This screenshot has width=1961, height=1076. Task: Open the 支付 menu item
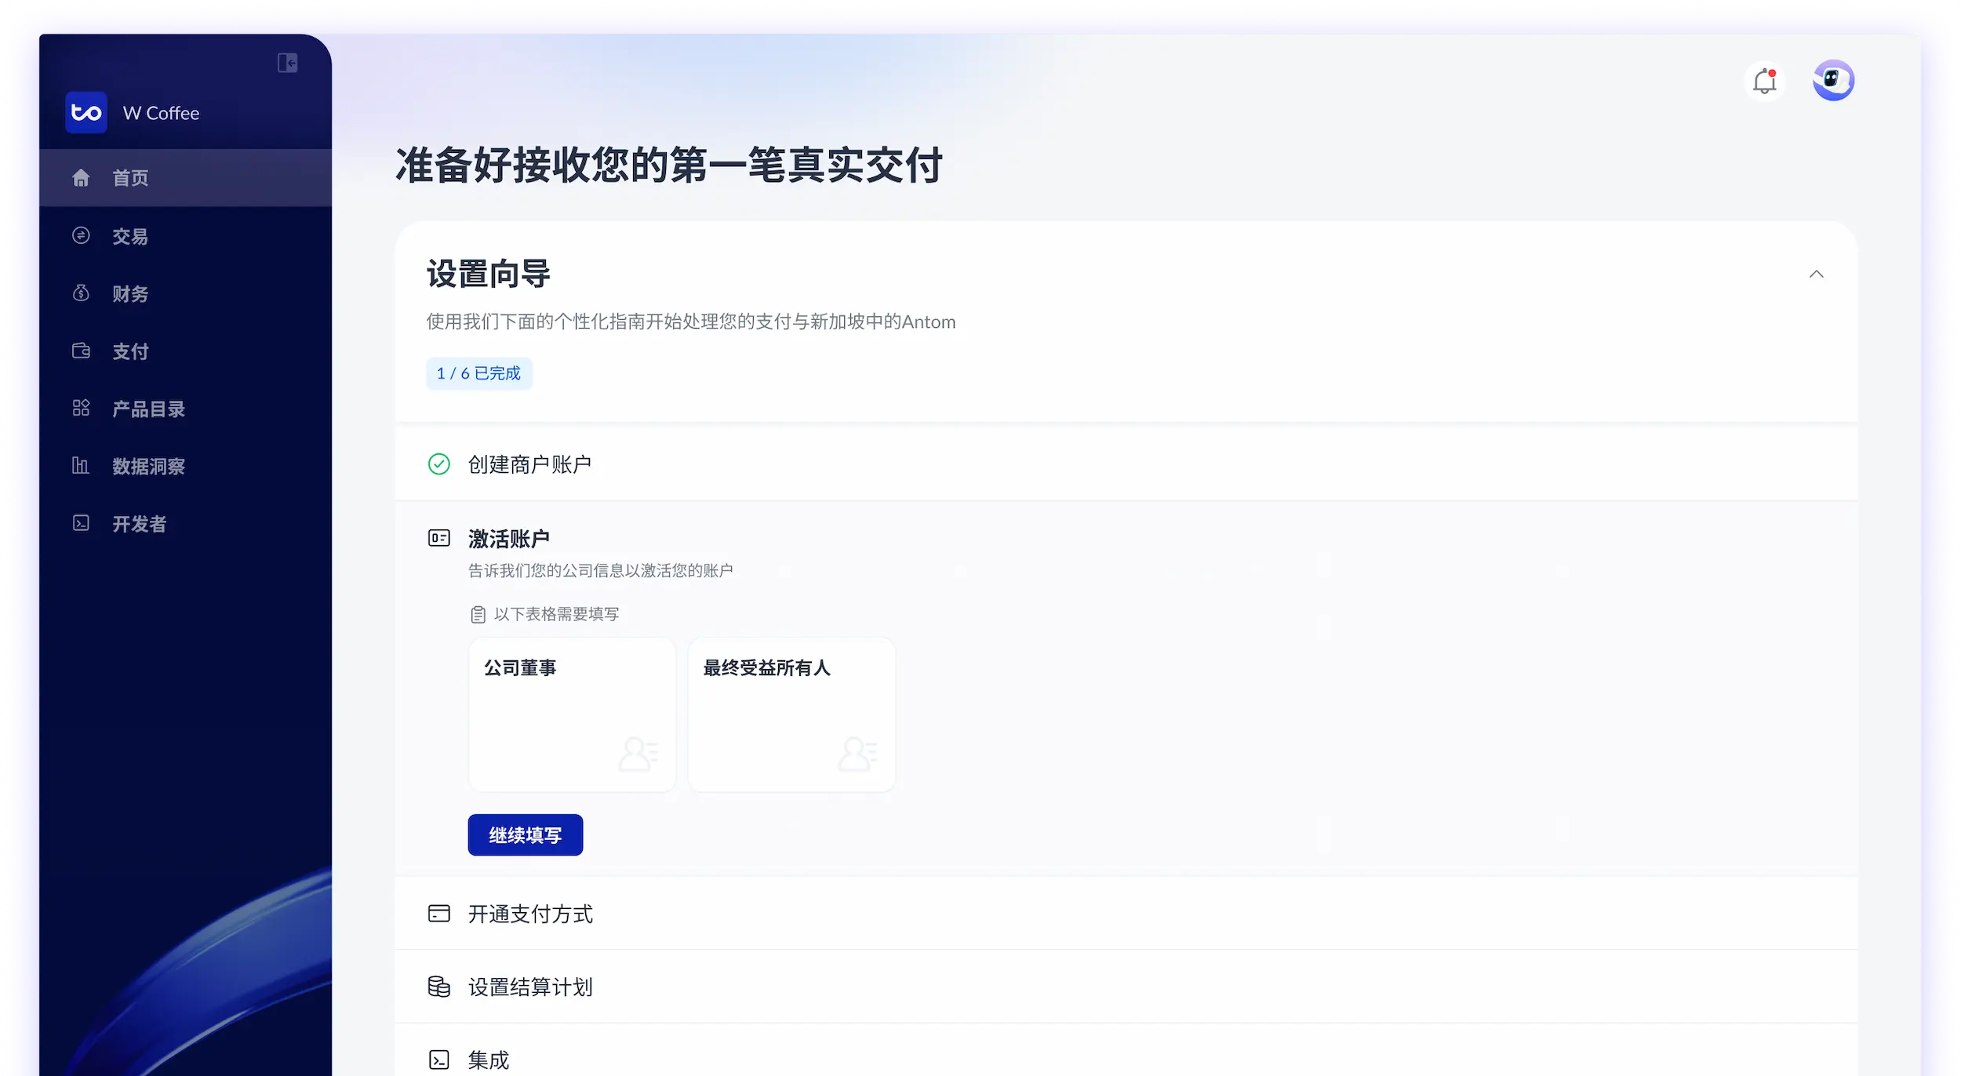tap(185, 351)
